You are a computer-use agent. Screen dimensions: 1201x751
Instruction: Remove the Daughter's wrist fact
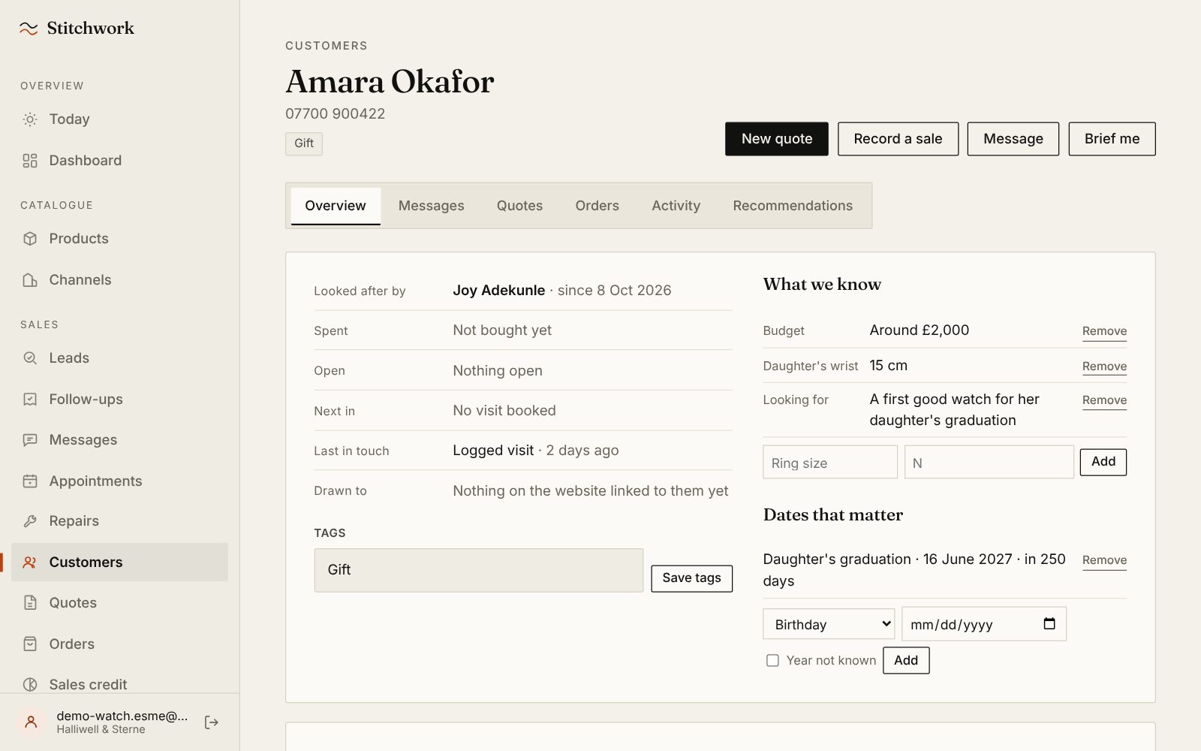(1104, 366)
